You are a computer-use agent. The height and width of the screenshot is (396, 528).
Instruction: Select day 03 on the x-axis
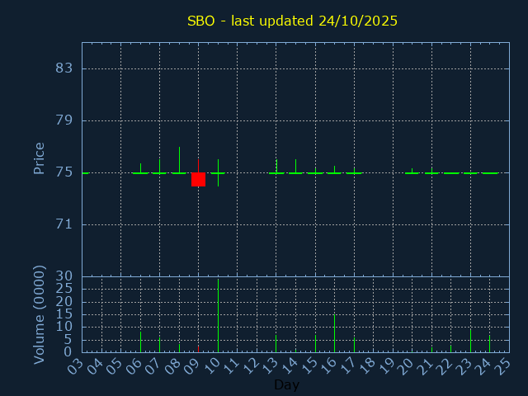tap(75, 364)
